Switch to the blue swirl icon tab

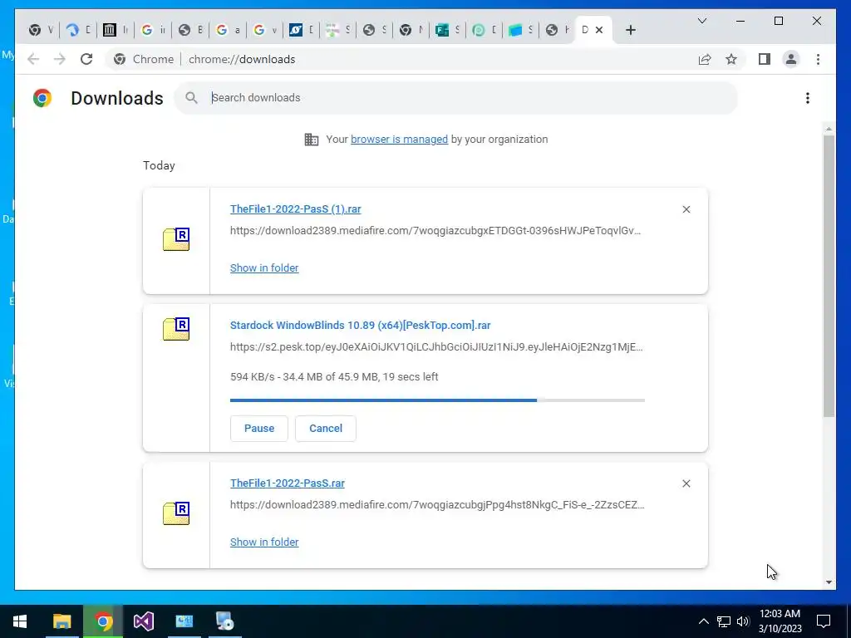pos(72,30)
